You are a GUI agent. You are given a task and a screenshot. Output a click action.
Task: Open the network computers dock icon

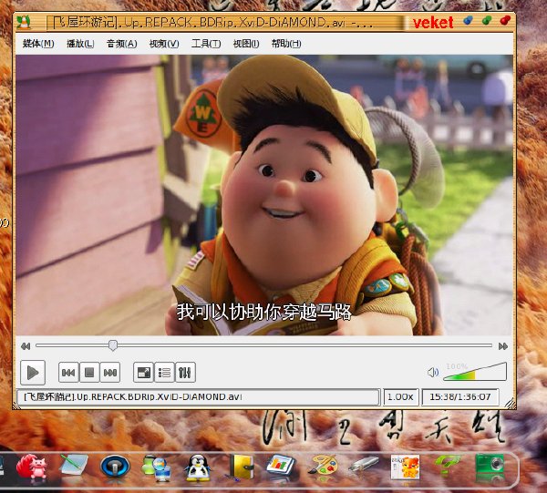(156, 467)
